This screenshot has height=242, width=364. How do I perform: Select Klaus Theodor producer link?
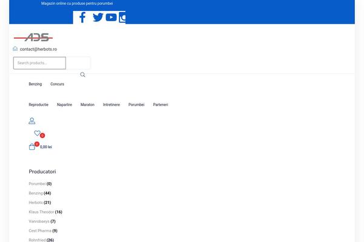[x=41, y=212]
